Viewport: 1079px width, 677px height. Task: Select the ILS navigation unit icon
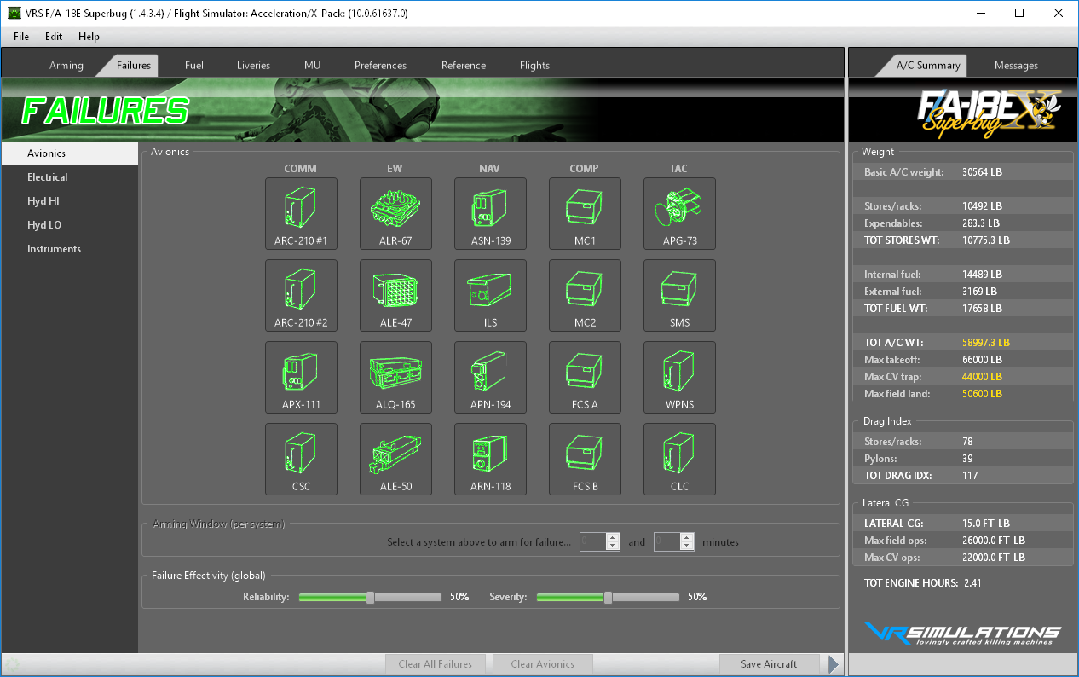490,295
